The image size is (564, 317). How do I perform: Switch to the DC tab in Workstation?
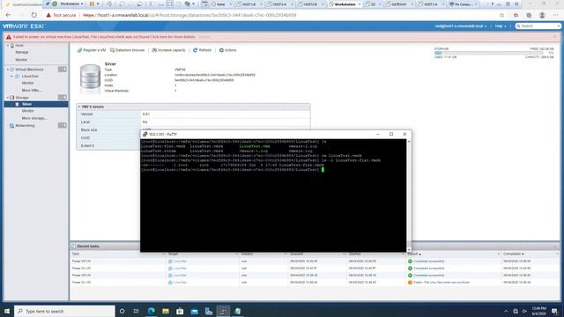[373, 4]
